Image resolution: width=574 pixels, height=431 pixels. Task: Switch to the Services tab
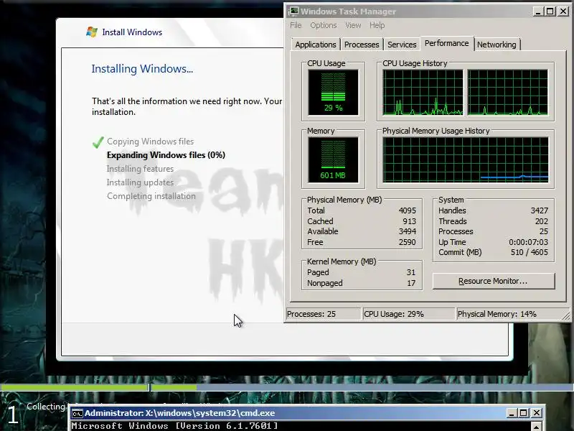[402, 45]
